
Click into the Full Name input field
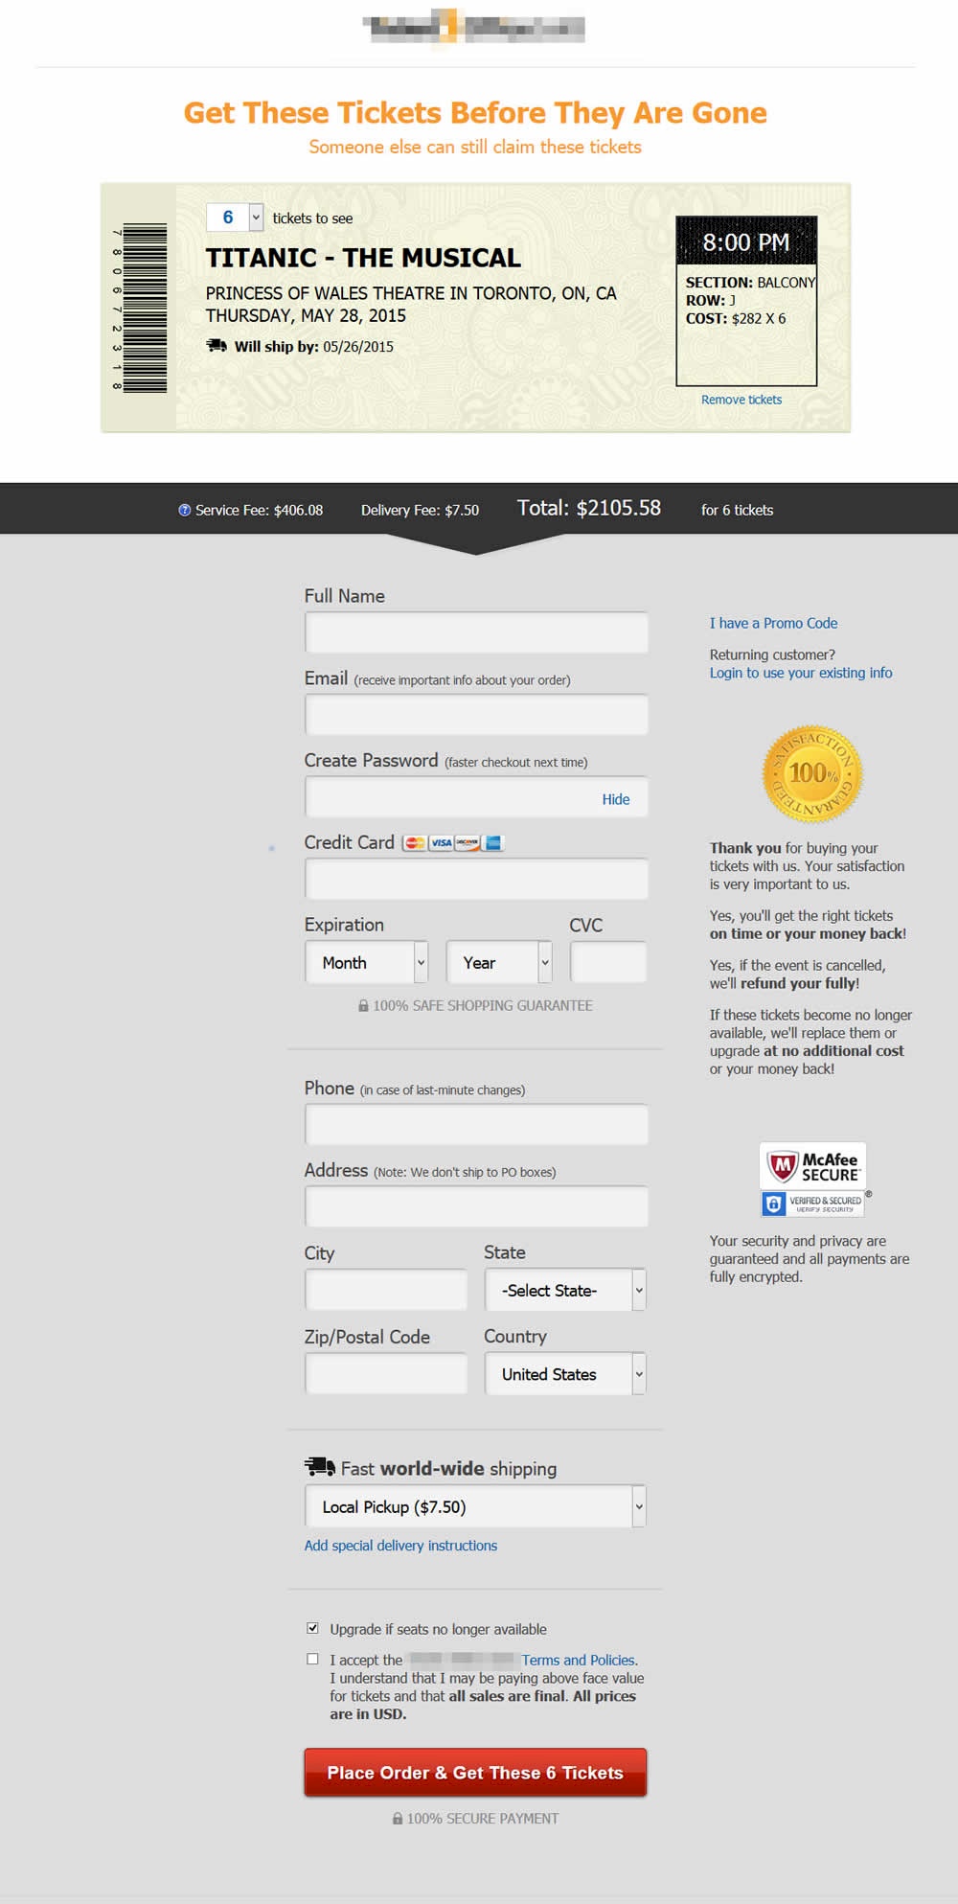pyautogui.click(x=475, y=632)
